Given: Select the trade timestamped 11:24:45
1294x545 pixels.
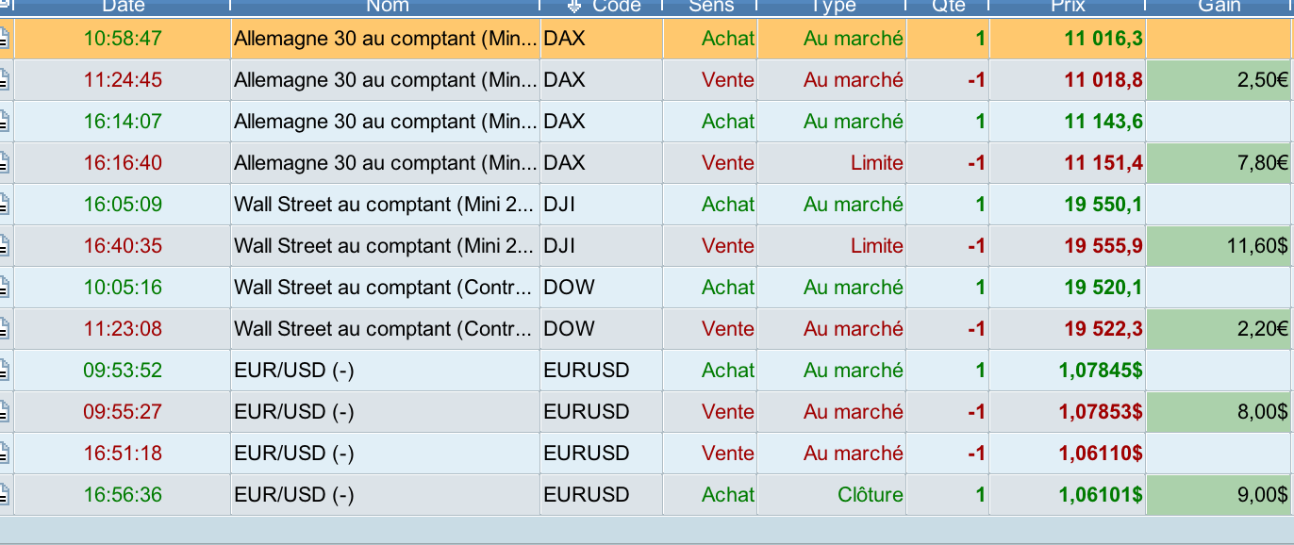Looking at the screenshot, I should [x=647, y=80].
